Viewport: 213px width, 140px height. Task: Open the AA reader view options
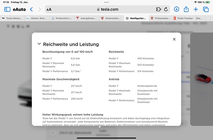(49, 10)
